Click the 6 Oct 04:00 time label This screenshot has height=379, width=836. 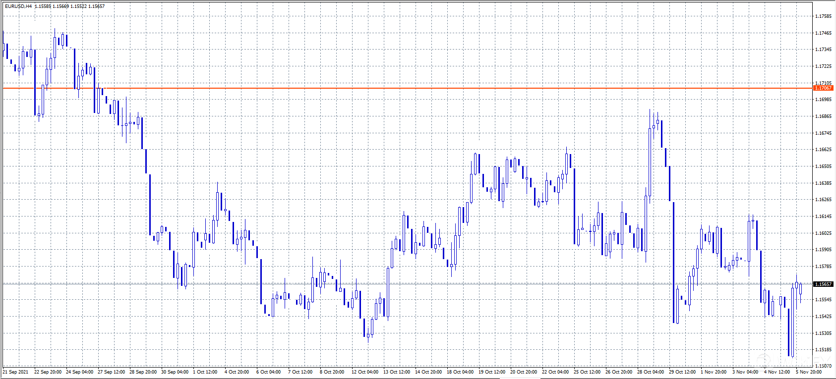(x=268, y=372)
